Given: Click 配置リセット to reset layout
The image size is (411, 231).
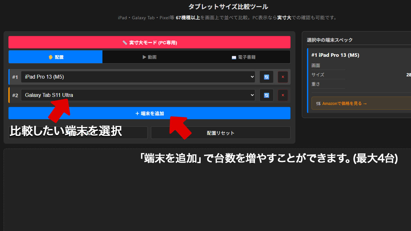Looking at the screenshot, I should [221, 133].
